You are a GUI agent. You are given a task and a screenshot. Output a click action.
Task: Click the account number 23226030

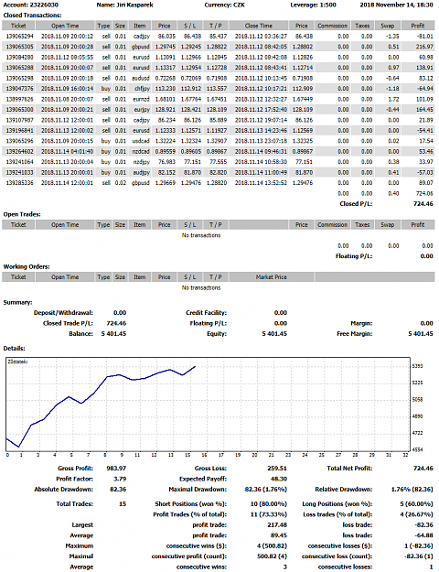point(43,5)
